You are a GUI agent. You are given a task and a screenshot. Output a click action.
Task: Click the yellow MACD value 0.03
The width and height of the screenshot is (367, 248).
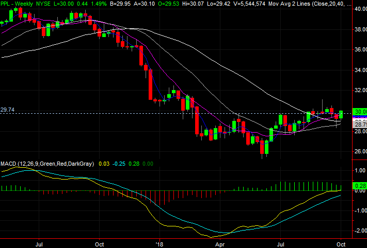[x=104, y=164]
